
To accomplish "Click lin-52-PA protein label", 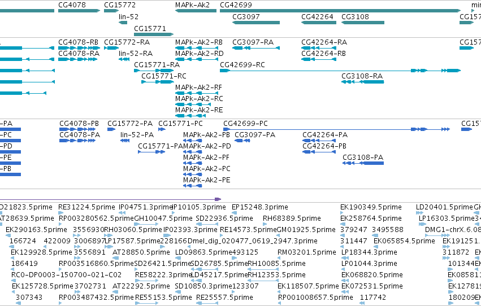I will coord(137,135).
